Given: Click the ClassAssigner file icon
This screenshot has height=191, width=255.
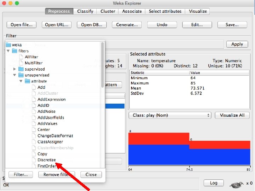Looking at the screenshot, I should click(34, 142).
